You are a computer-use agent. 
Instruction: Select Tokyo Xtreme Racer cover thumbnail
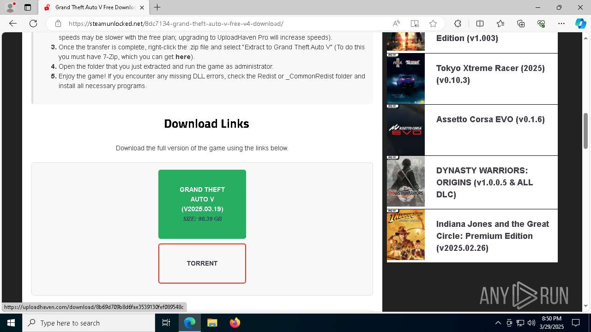[x=406, y=78]
